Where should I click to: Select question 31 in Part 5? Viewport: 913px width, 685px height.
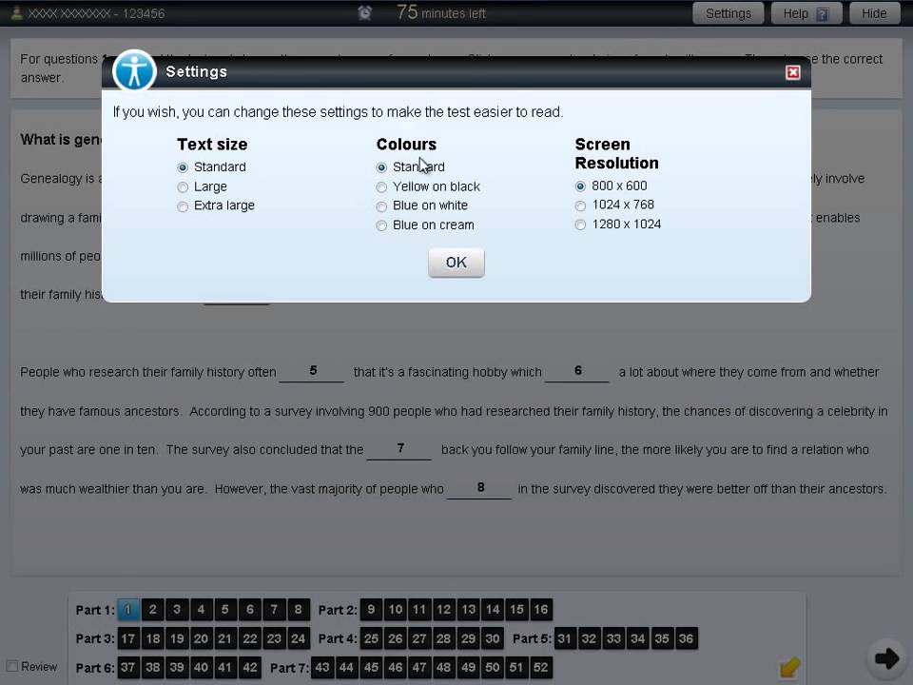[565, 639]
